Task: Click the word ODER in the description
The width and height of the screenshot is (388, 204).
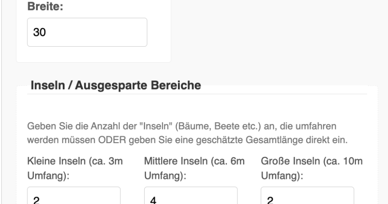Action: [x=112, y=140]
